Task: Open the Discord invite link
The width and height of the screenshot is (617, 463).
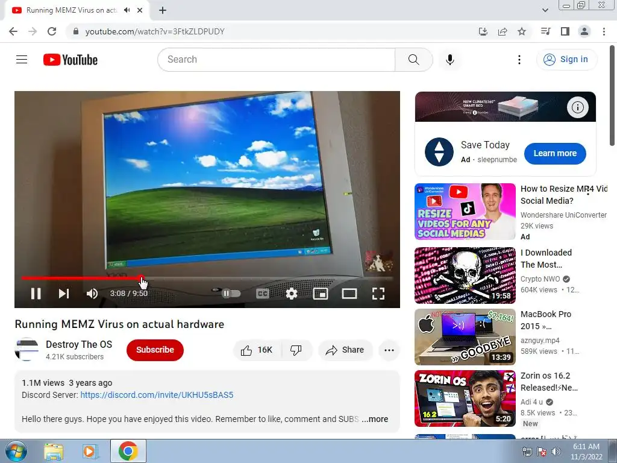Action: point(157,395)
